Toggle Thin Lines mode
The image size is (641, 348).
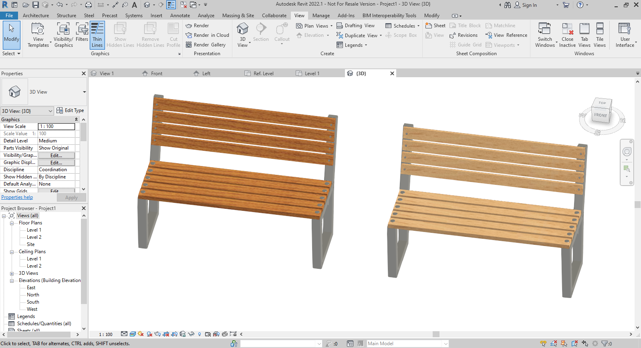(97, 35)
